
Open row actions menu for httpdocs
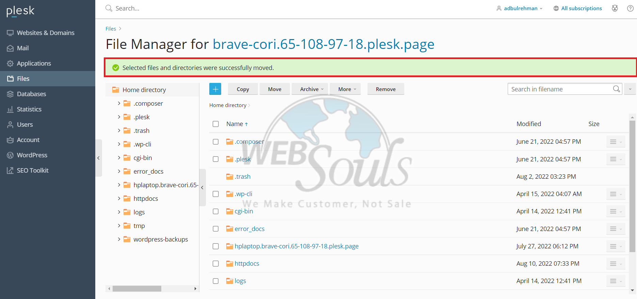616,264
